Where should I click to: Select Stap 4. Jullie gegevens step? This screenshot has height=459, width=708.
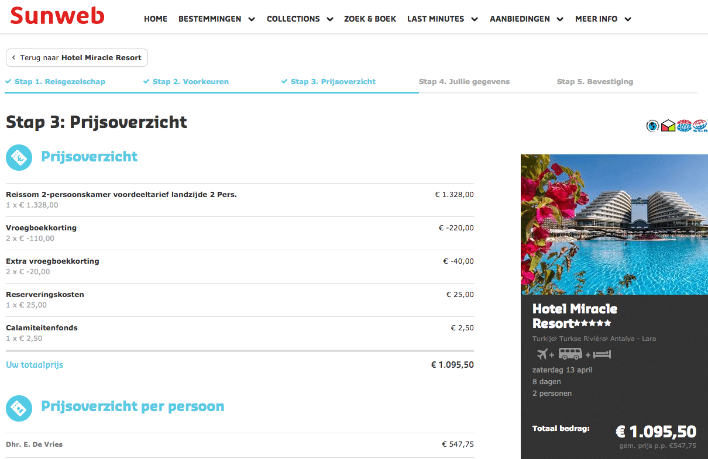[464, 82]
